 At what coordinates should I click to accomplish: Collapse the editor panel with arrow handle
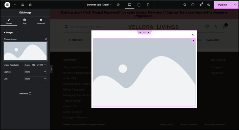(x=51, y=69)
